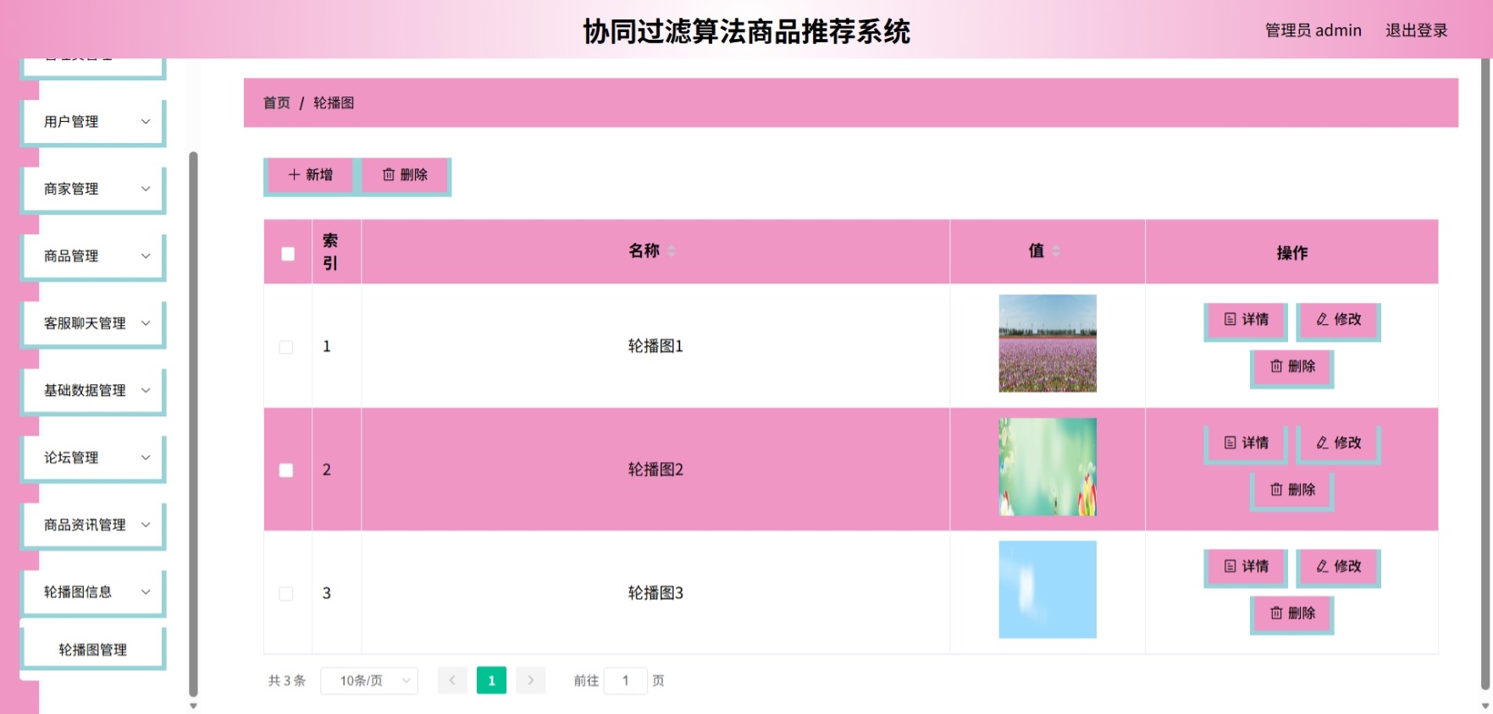
Task: Click the 管理员 admin label
Action: (x=1313, y=30)
